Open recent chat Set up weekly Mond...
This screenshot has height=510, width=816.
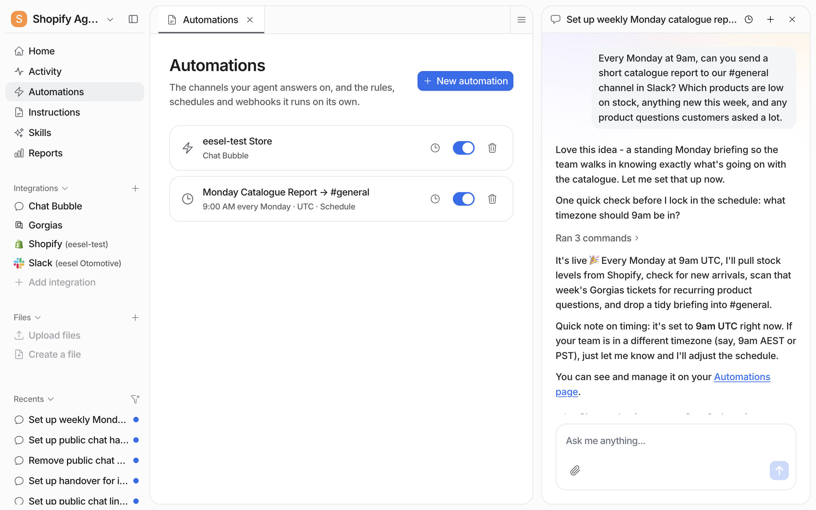click(75, 420)
